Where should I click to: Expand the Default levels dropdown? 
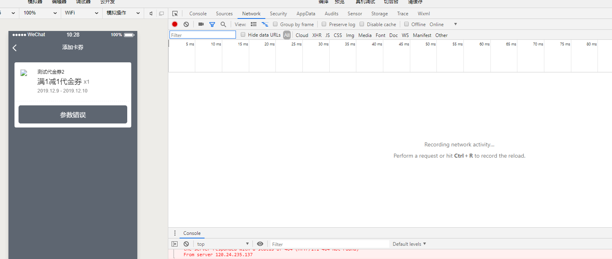coord(409,244)
